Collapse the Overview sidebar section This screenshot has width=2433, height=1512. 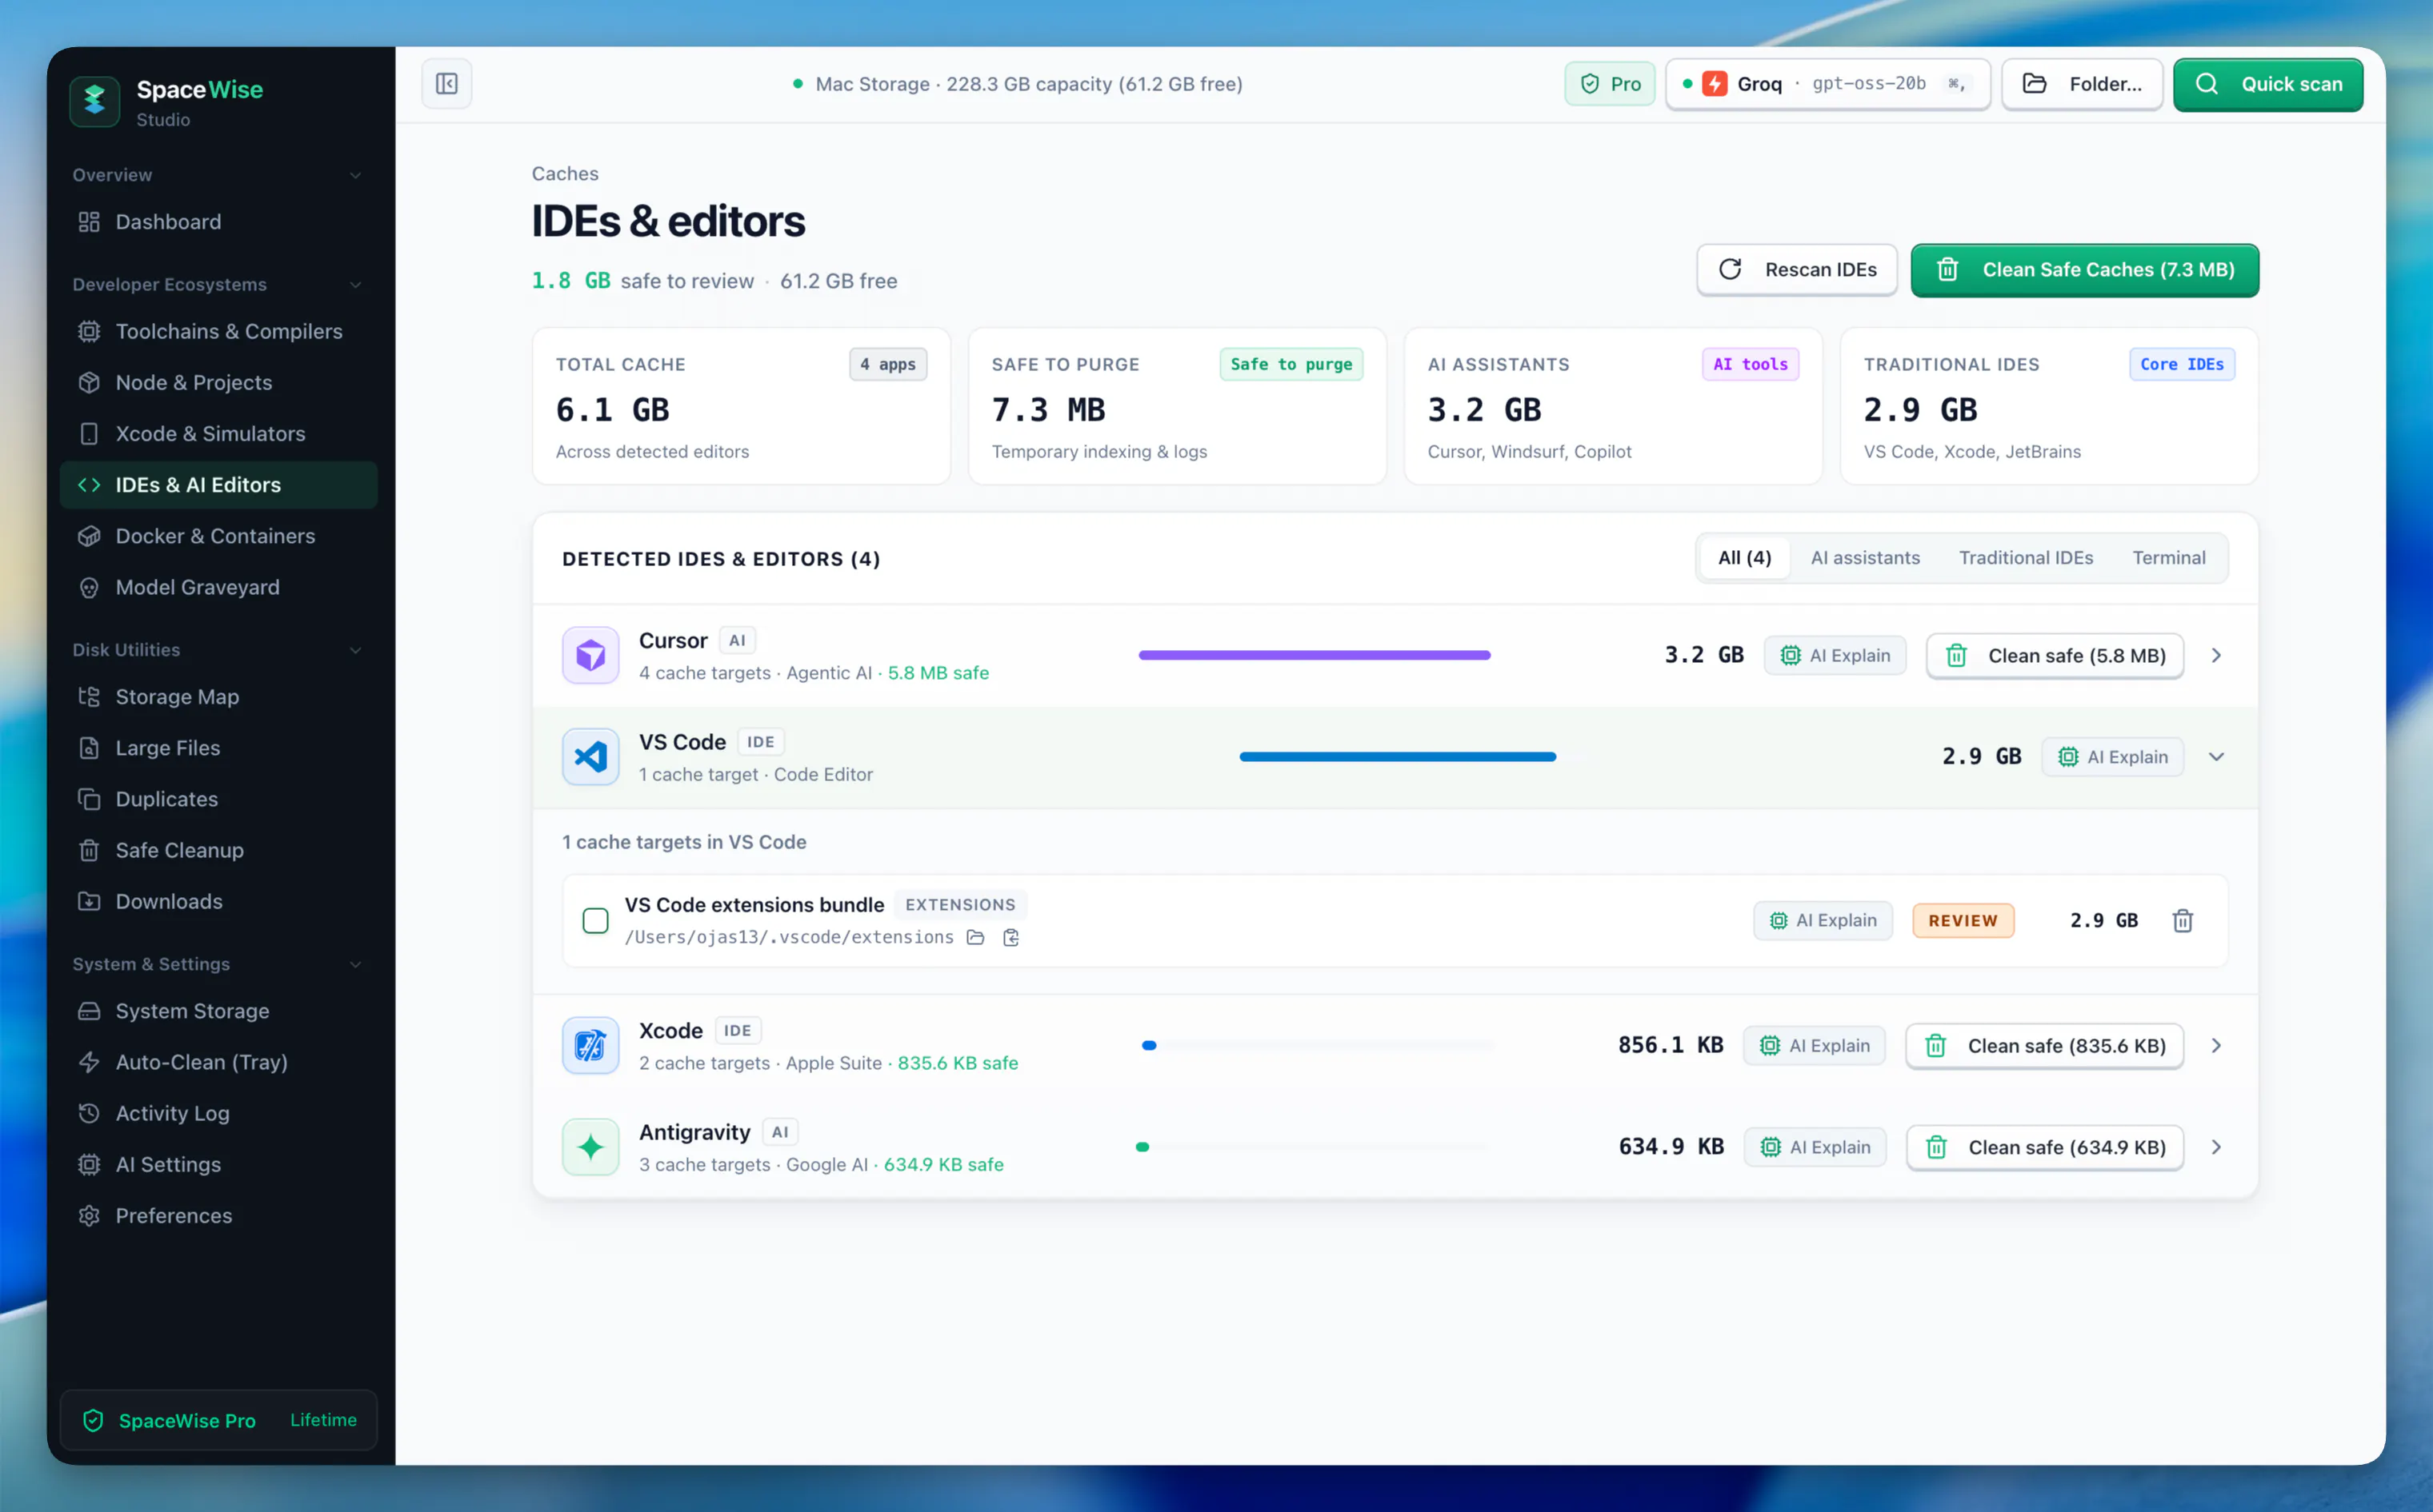pos(355,175)
